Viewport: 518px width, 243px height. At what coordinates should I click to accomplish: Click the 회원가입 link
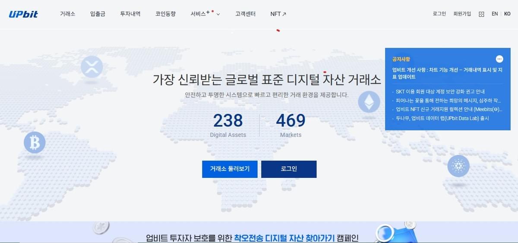(x=462, y=14)
